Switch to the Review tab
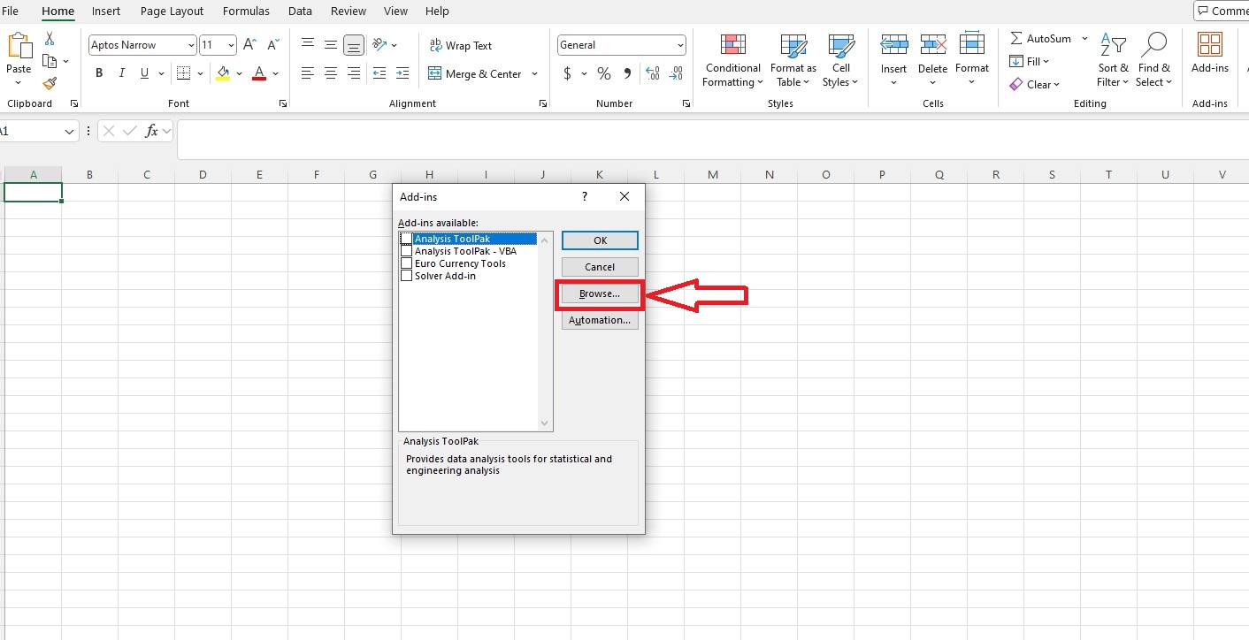The height and width of the screenshot is (640, 1249). [x=349, y=11]
